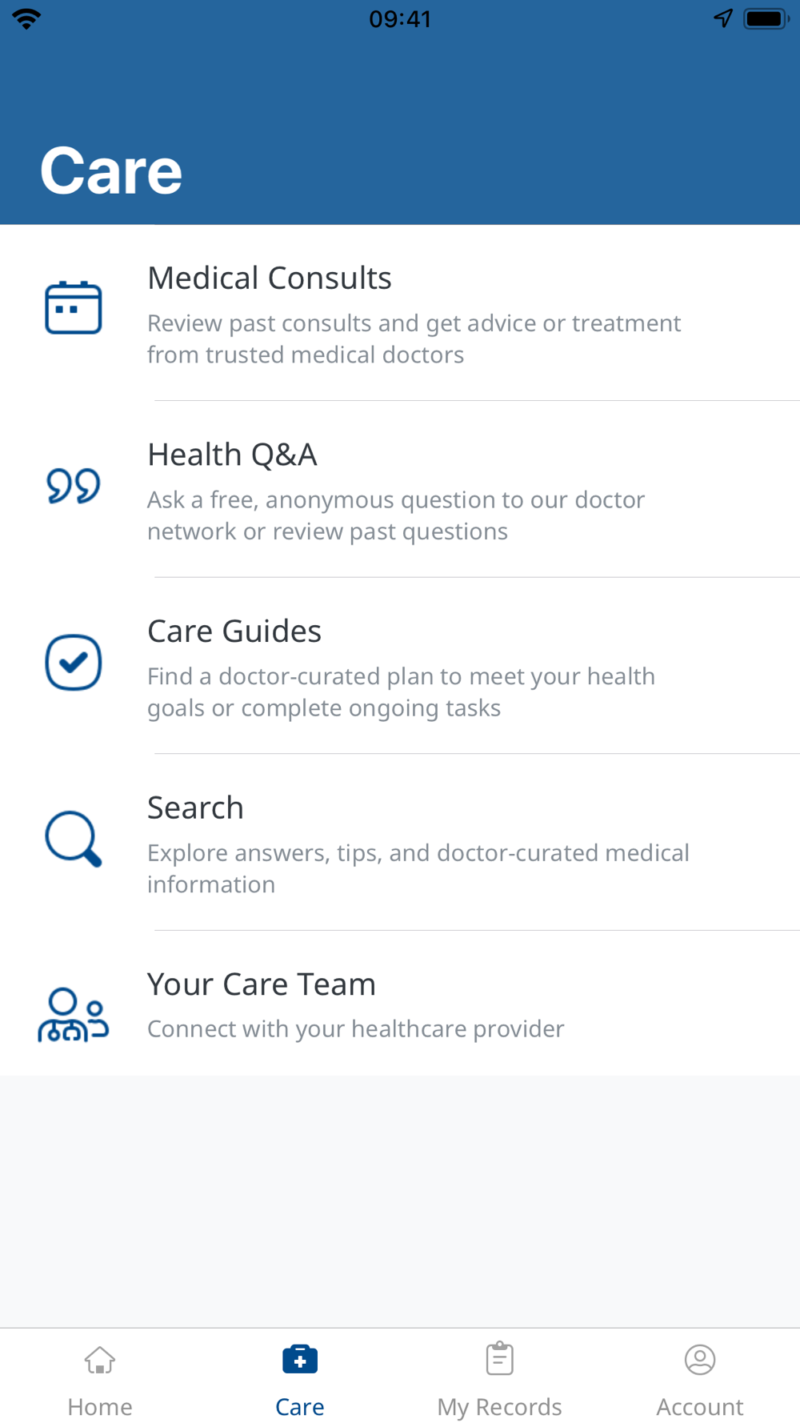Tap the Home house icon
This screenshot has width=800, height=1423.
(x=100, y=1360)
